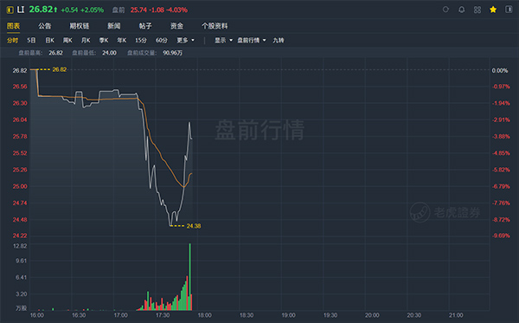This screenshot has width=519, height=323.
Task: Toggle the side panel icon at top right
Action: (x=509, y=10)
